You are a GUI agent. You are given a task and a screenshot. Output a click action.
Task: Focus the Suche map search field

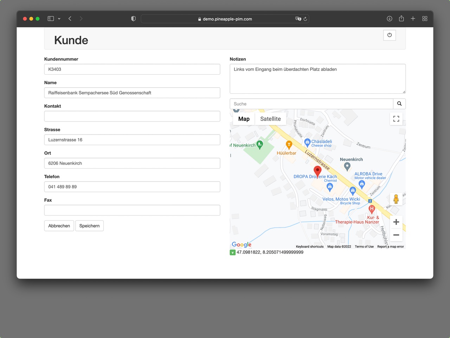click(311, 104)
